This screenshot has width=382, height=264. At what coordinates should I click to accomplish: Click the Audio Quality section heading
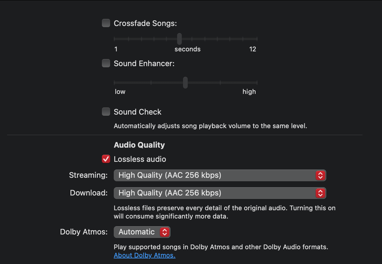tap(139, 145)
